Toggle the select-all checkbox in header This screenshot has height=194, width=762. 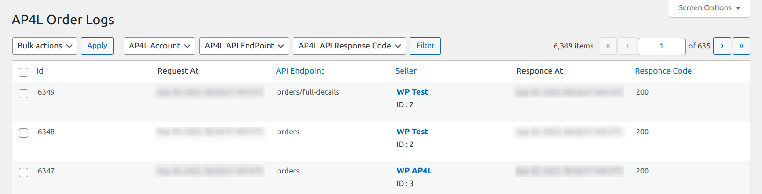pyautogui.click(x=23, y=72)
